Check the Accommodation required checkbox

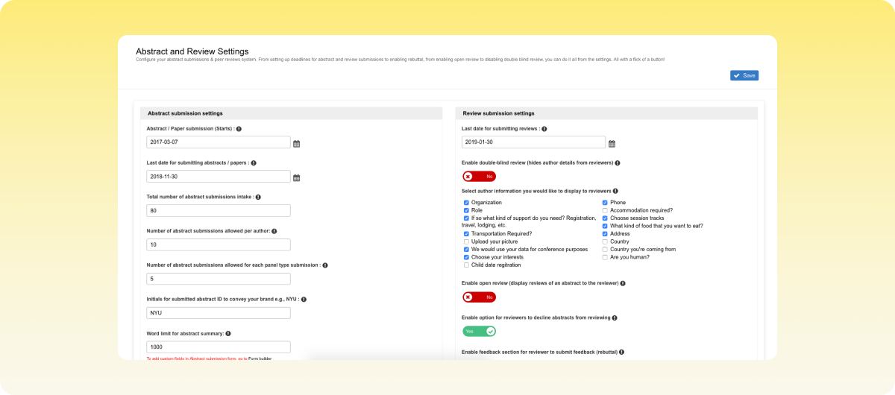[605, 211]
